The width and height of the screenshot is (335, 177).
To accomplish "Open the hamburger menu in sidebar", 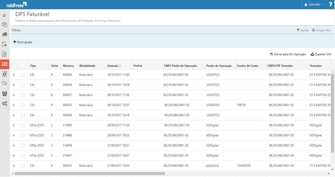I will 4,16.
